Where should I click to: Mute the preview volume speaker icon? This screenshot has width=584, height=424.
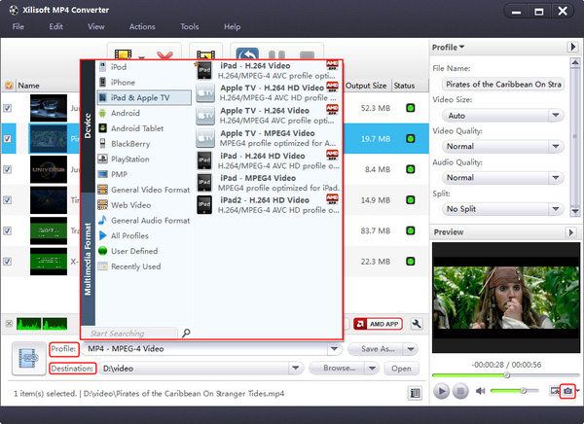coord(481,391)
